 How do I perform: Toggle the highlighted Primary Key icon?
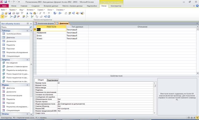pyautogui.click(x=2, y=17)
